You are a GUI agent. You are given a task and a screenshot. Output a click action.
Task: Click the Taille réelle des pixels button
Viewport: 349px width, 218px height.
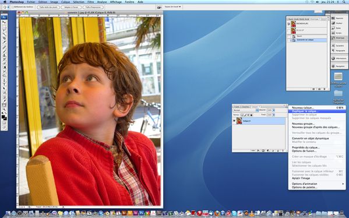pos(48,7)
